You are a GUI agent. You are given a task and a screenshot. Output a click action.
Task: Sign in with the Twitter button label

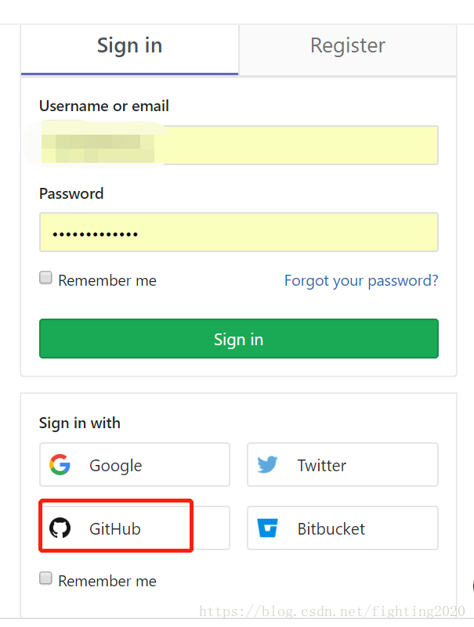click(x=321, y=466)
